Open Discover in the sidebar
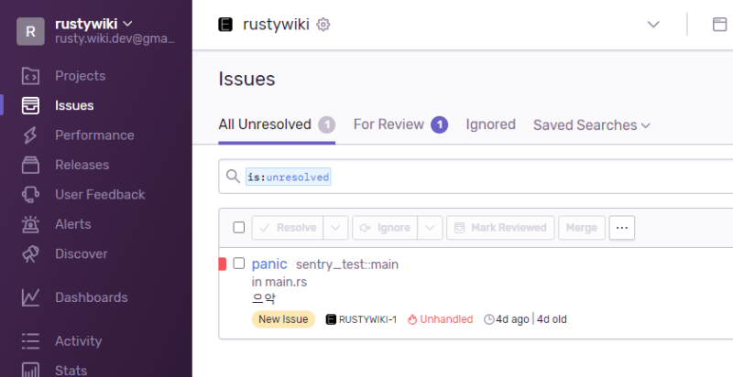Screen dimensions: 733x377 (x=82, y=253)
